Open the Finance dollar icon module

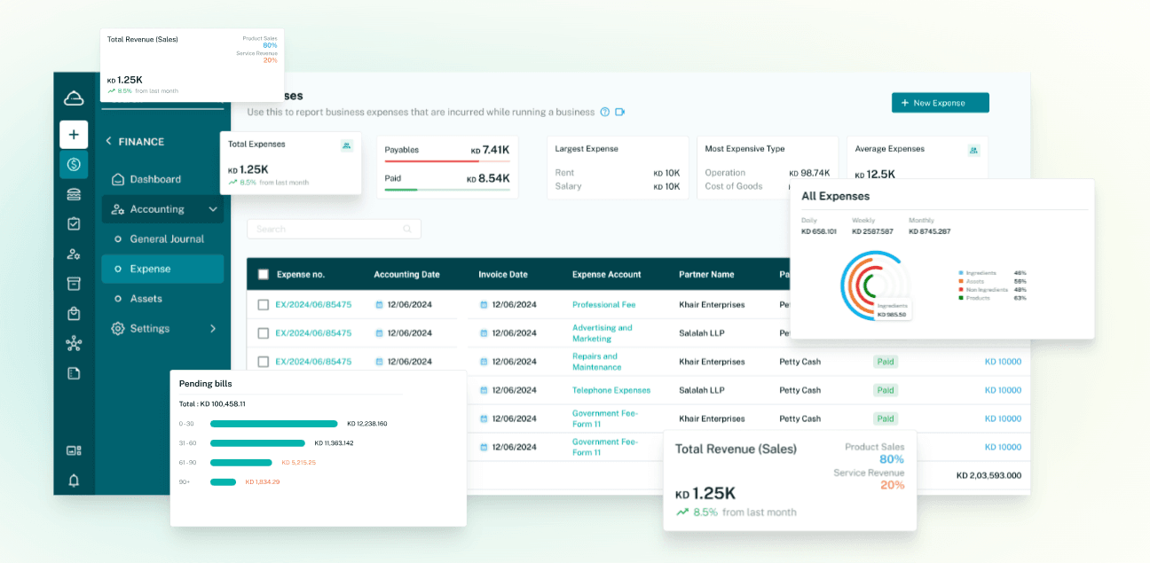74,164
